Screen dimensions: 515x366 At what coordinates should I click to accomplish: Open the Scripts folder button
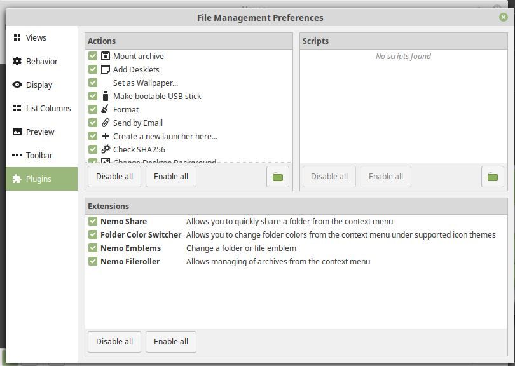pos(493,177)
